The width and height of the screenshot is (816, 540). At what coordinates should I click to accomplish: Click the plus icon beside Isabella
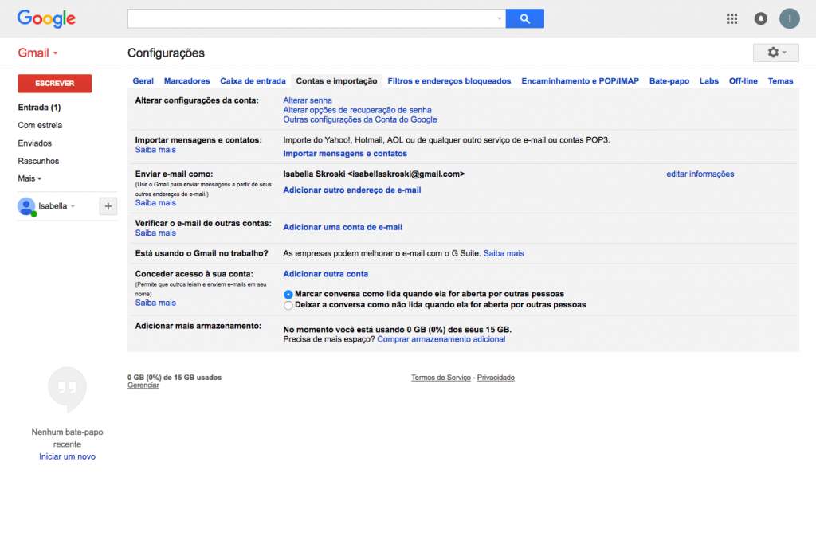coord(108,206)
